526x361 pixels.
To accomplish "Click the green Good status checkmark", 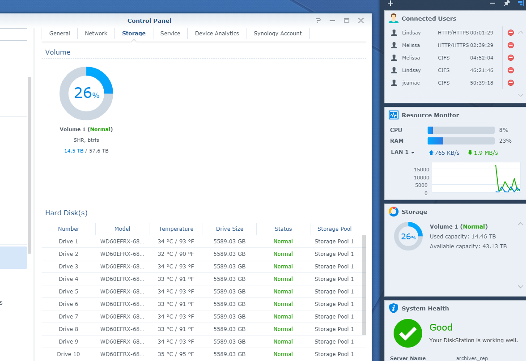I will [x=407, y=333].
